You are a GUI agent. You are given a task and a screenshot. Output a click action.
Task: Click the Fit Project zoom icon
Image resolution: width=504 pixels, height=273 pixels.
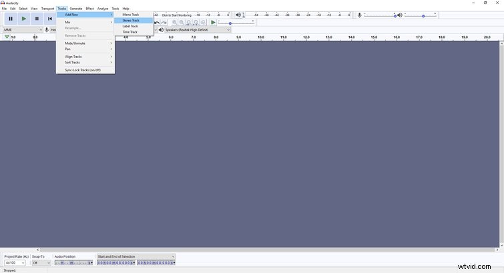click(x=196, y=23)
